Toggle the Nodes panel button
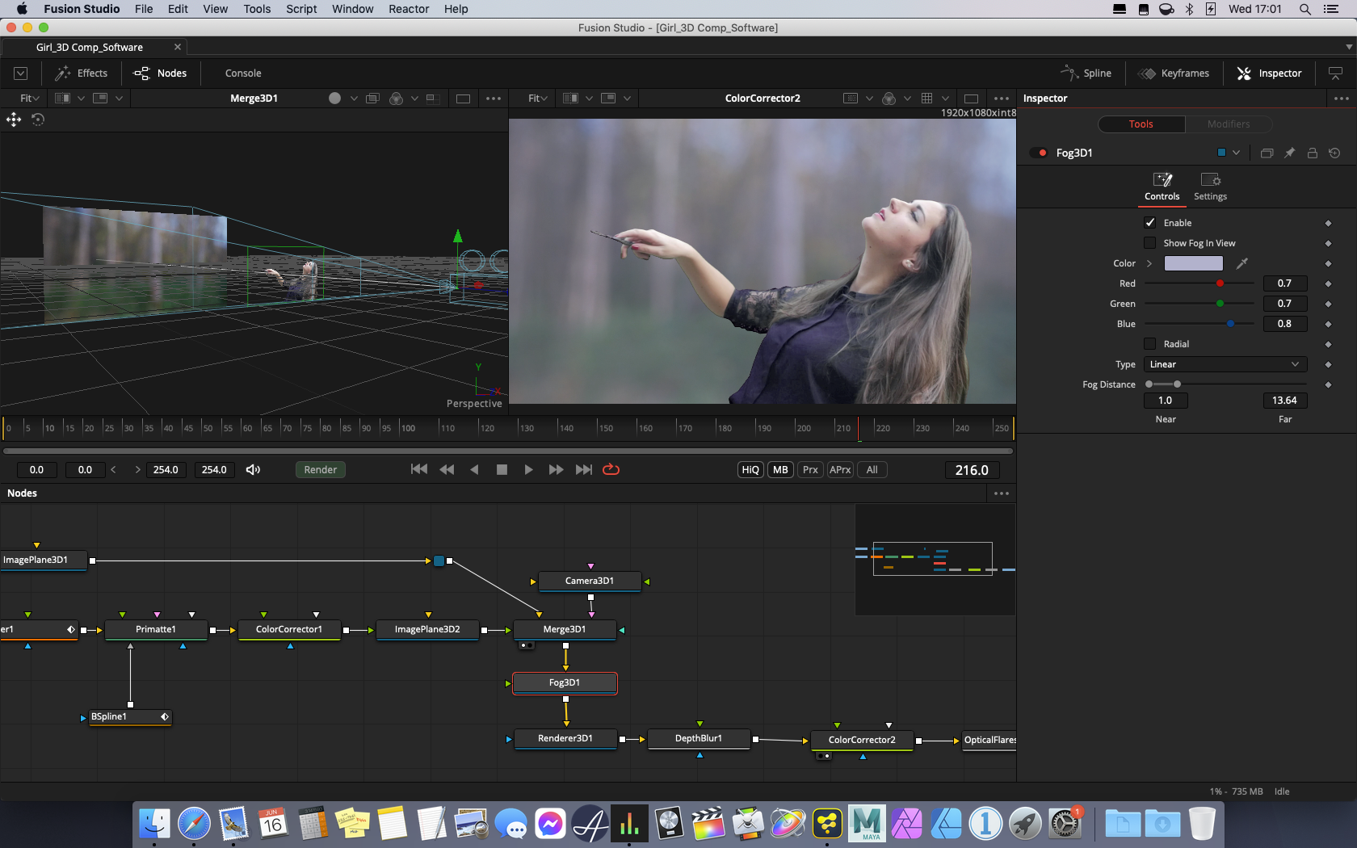The height and width of the screenshot is (848, 1357). point(160,73)
